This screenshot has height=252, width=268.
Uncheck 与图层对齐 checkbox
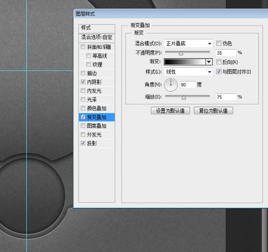(x=218, y=71)
